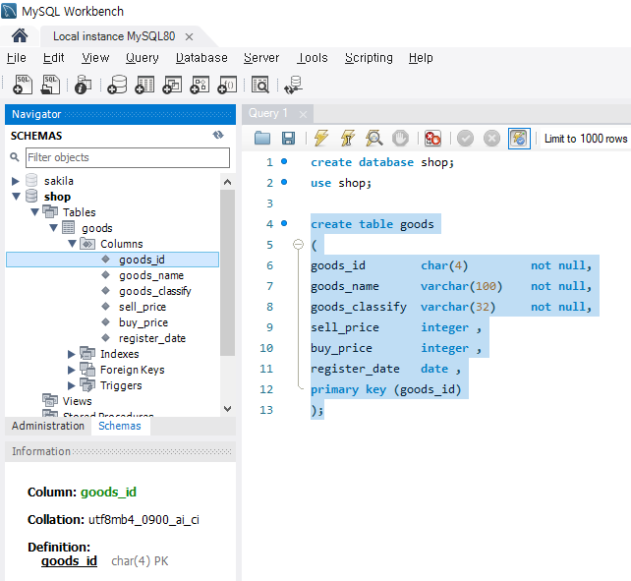Expand the Triggers folder
The height and width of the screenshot is (581, 631).
[71, 385]
